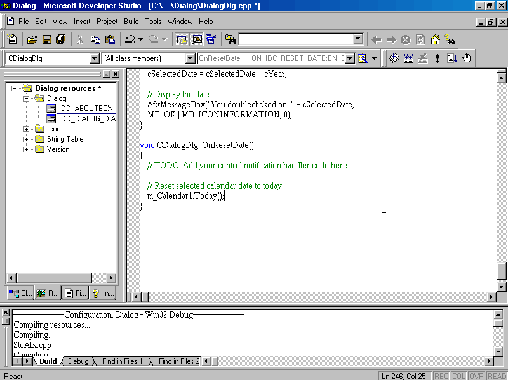Open the Redo history dropdown arrow
The width and height of the screenshot is (508, 381).
point(164,39)
